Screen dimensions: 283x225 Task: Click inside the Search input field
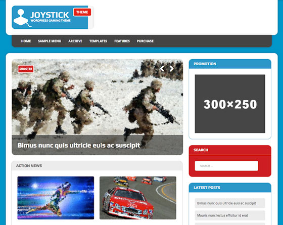pyautogui.click(x=226, y=166)
